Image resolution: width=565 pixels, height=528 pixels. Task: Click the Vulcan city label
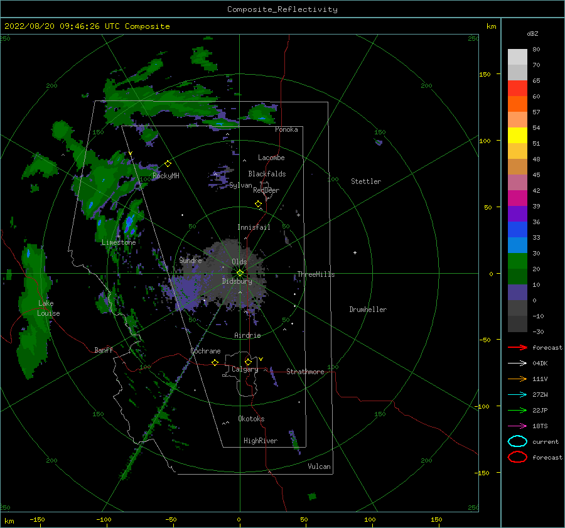pyautogui.click(x=320, y=466)
